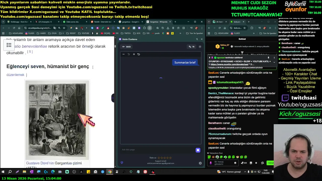Viewport: 322px width, 181px height.
Task: Open TWITCH bookmarks folder
Action: [x=126, y=33]
